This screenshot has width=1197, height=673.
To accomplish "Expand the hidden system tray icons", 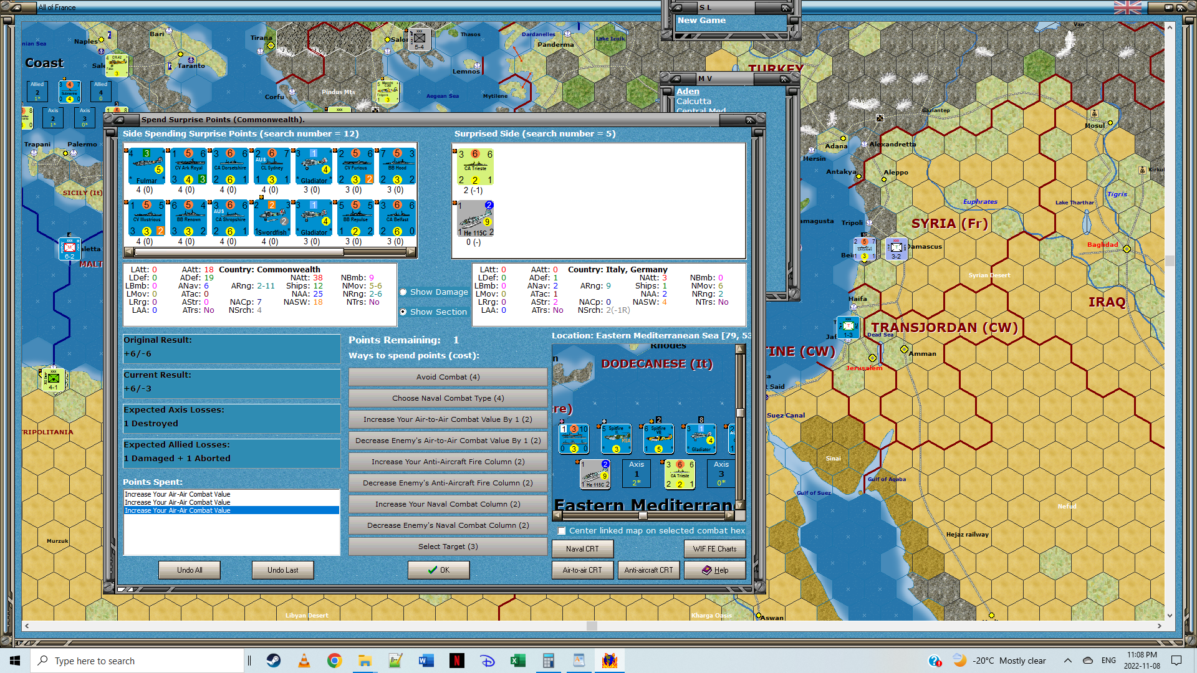I will [1068, 661].
